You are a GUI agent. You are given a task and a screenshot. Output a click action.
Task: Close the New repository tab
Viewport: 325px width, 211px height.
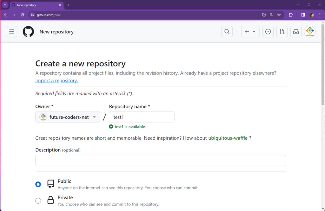60,5
